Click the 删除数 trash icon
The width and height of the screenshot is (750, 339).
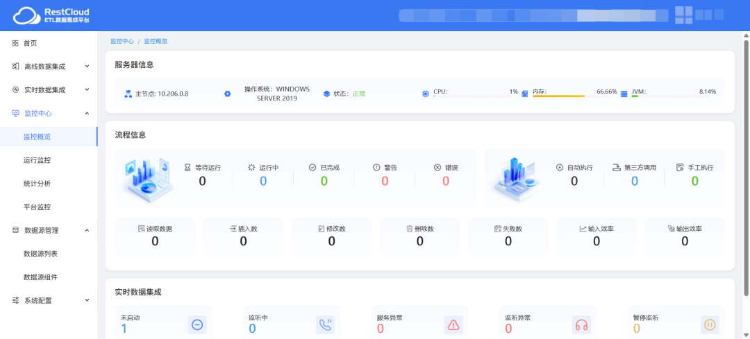tap(410, 229)
